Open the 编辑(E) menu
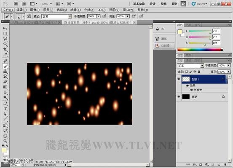This screenshot has width=233, height=168. click(21, 10)
